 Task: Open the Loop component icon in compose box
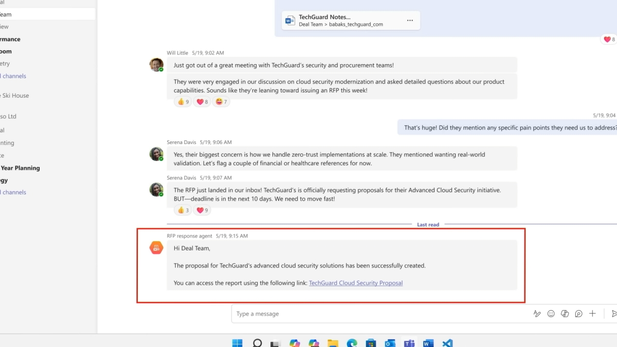pyautogui.click(x=578, y=314)
